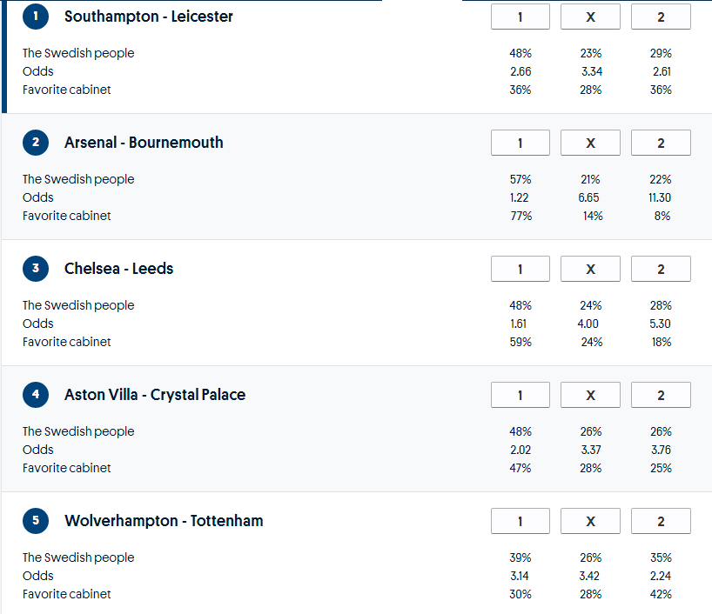Image resolution: width=712 pixels, height=614 pixels.
Task: Select X for Southampton - Leicester
Action: coord(590,17)
